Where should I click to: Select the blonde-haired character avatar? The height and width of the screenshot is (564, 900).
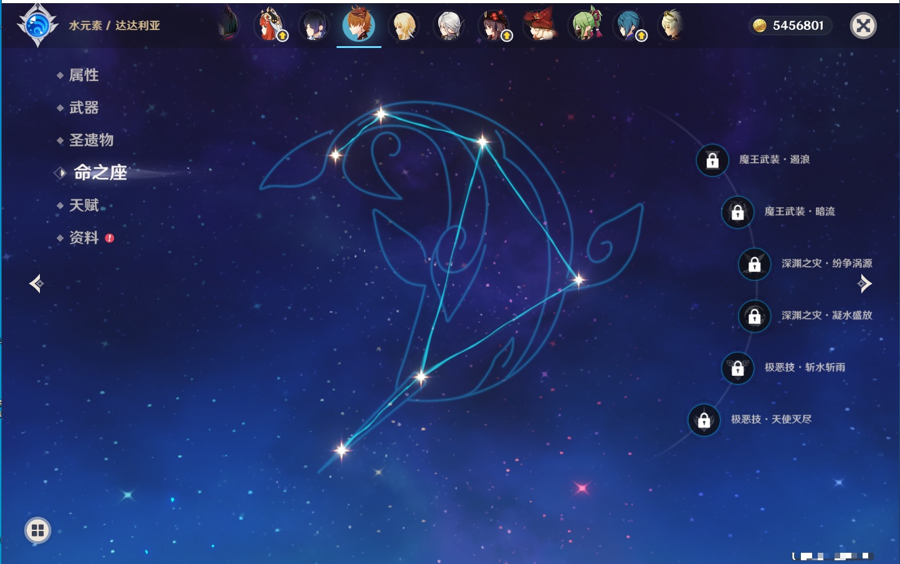[404, 26]
